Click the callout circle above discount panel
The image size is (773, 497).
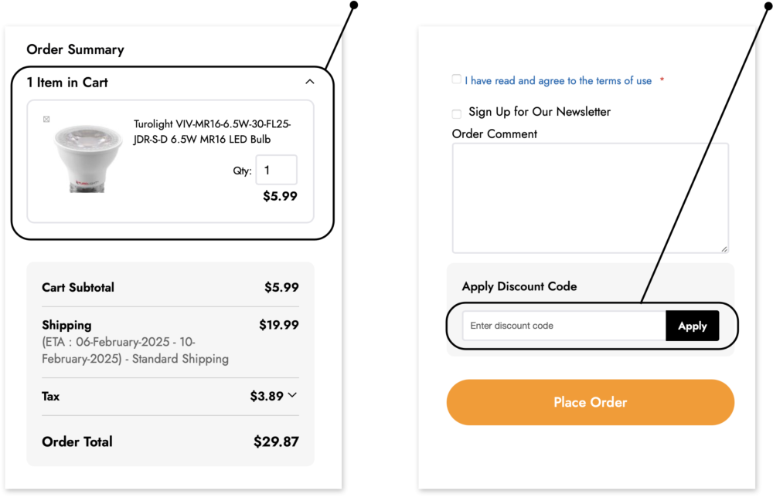pyautogui.click(x=768, y=5)
